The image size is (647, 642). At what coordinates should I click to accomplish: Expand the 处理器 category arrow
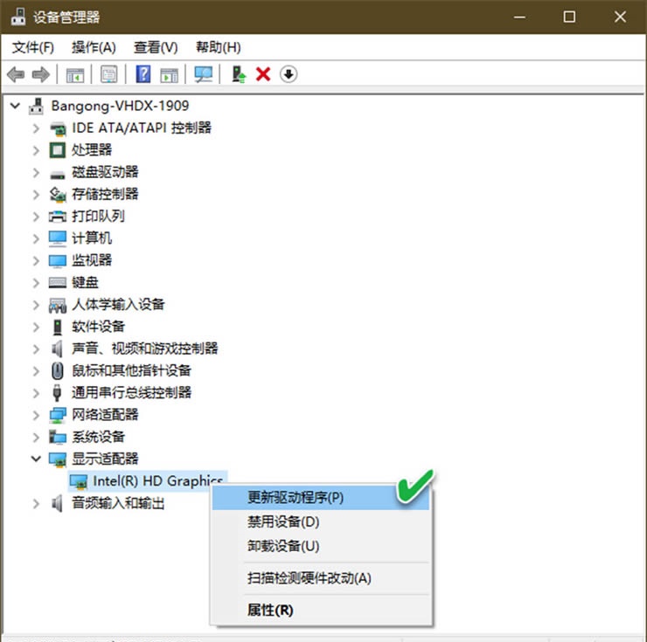(x=37, y=150)
